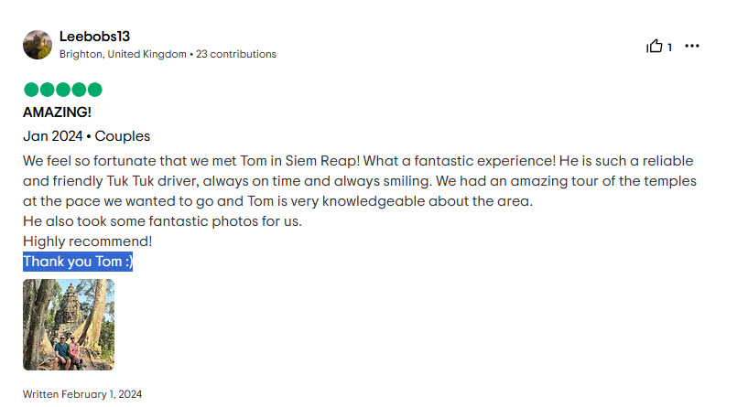This screenshot has height=407, width=748.
Task: Click the helpful vote count number
Action: click(x=670, y=48)
